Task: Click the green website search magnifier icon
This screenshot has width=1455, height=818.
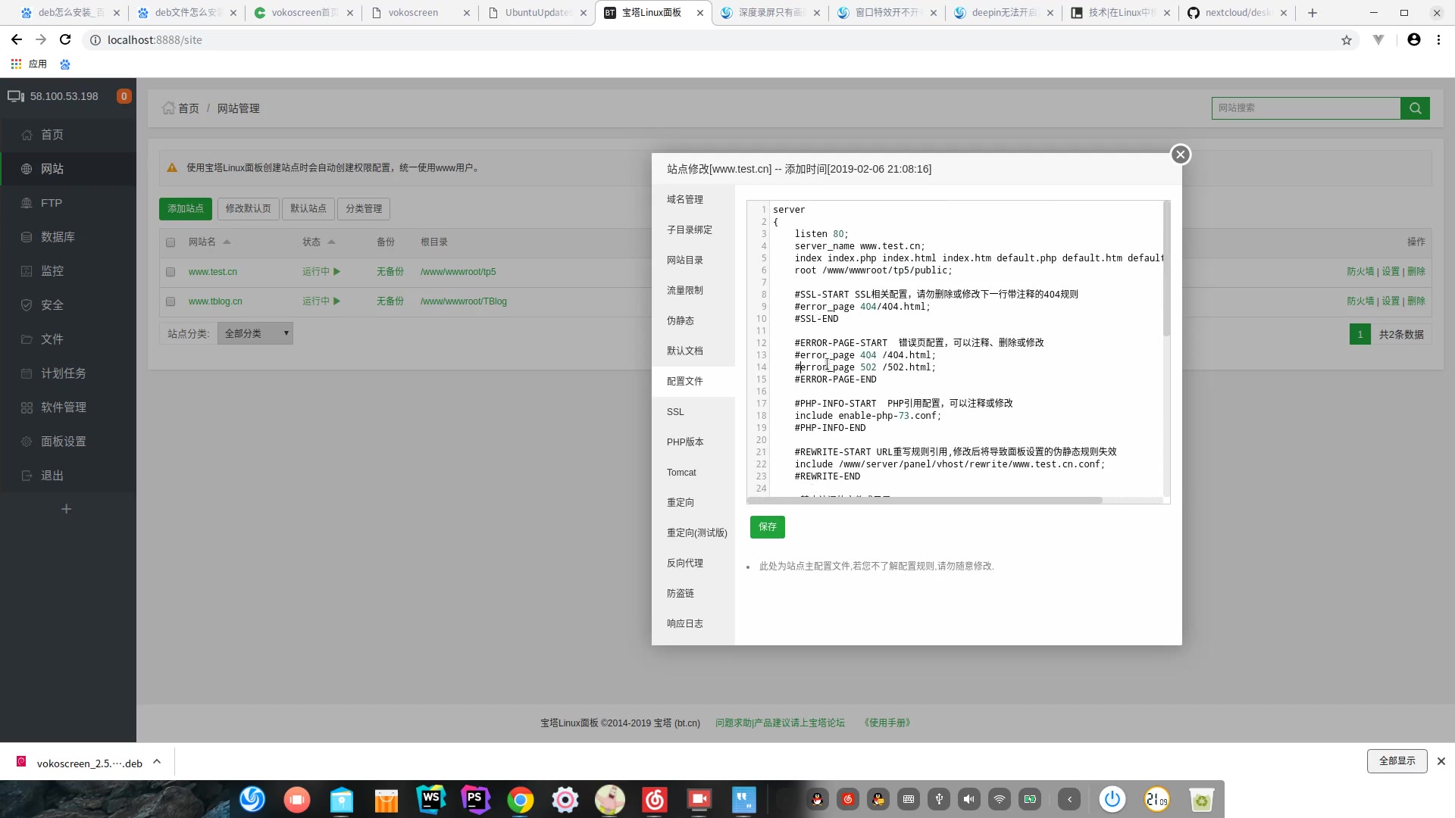Action: tap(1415, 108)
